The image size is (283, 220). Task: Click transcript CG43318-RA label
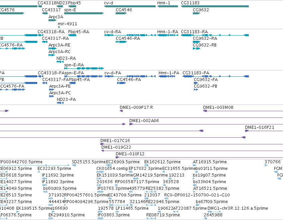51,32
